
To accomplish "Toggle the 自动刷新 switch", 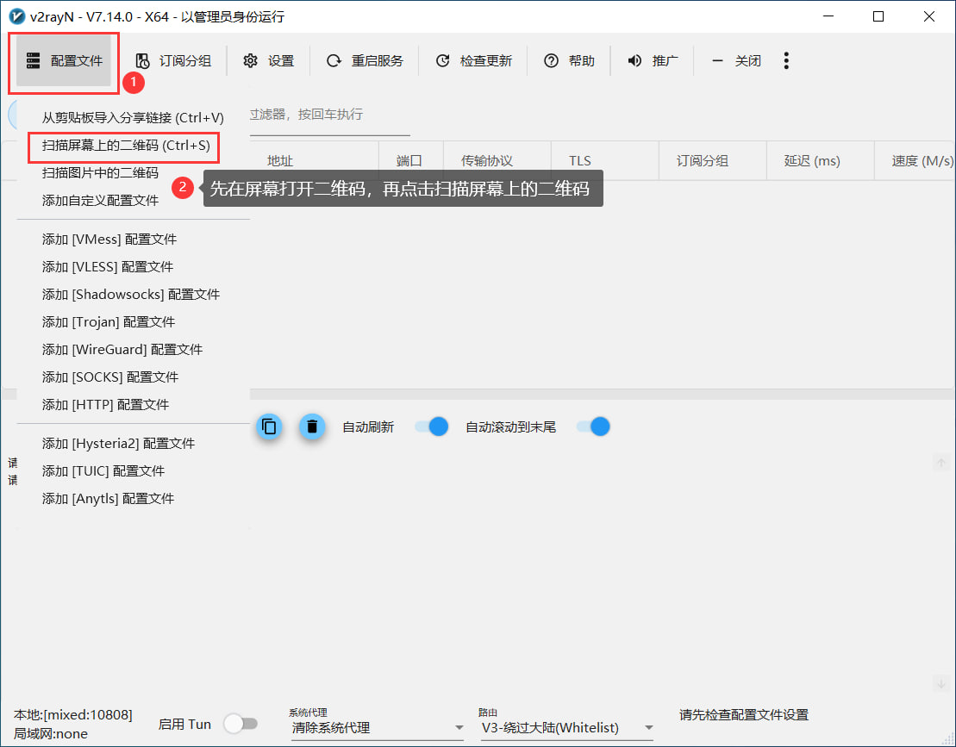I will (431, 426).
